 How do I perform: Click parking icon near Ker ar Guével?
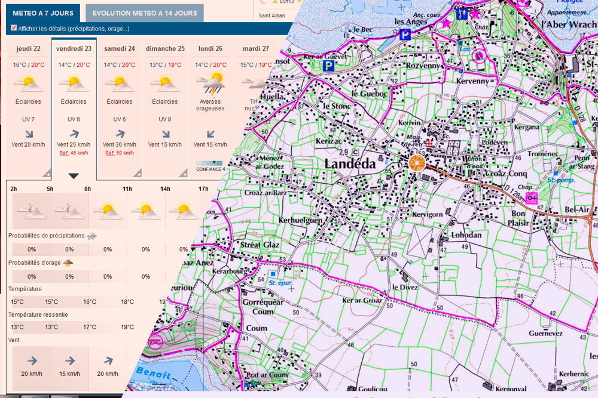(328, 66)
